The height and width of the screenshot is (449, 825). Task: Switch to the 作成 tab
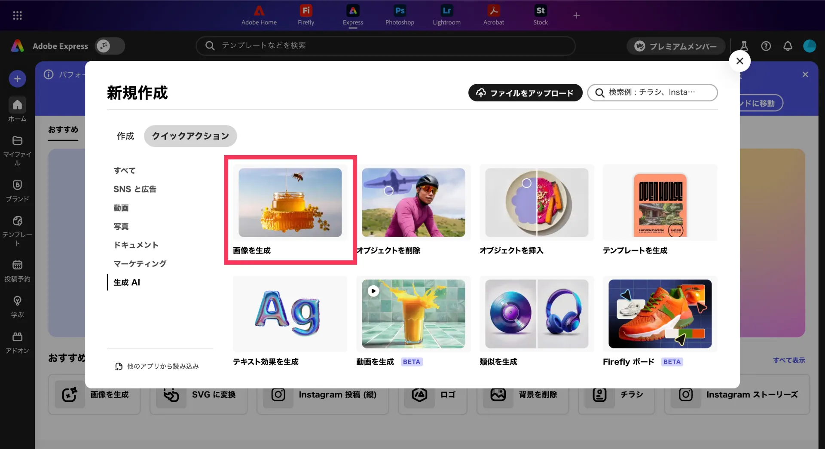point(125,136)
